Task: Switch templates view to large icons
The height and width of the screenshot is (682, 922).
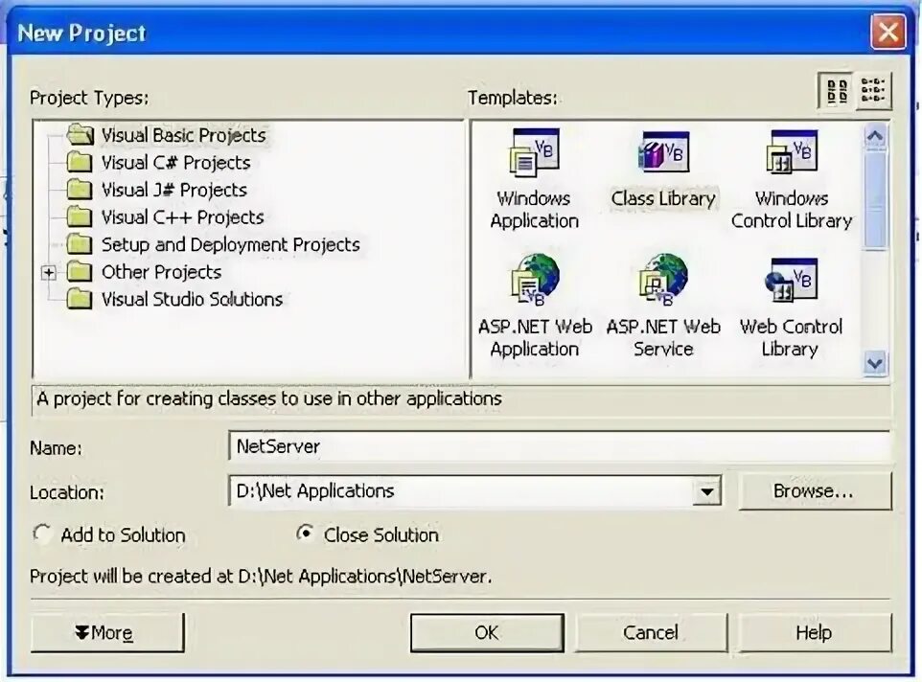Action: [833, 90]
